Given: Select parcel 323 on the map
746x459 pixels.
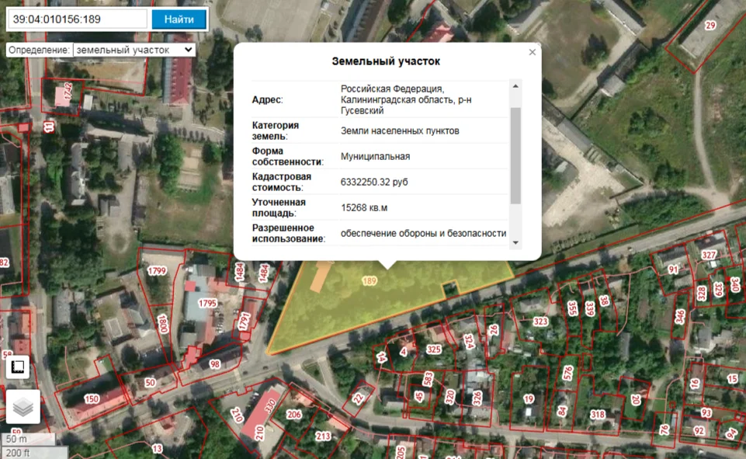Looking at the screenshot, I should [x=540, y=322].
